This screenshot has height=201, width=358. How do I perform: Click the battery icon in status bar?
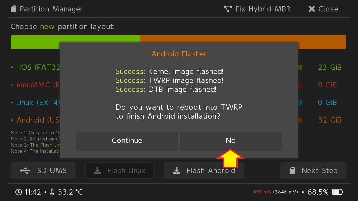tap(337, 192)
